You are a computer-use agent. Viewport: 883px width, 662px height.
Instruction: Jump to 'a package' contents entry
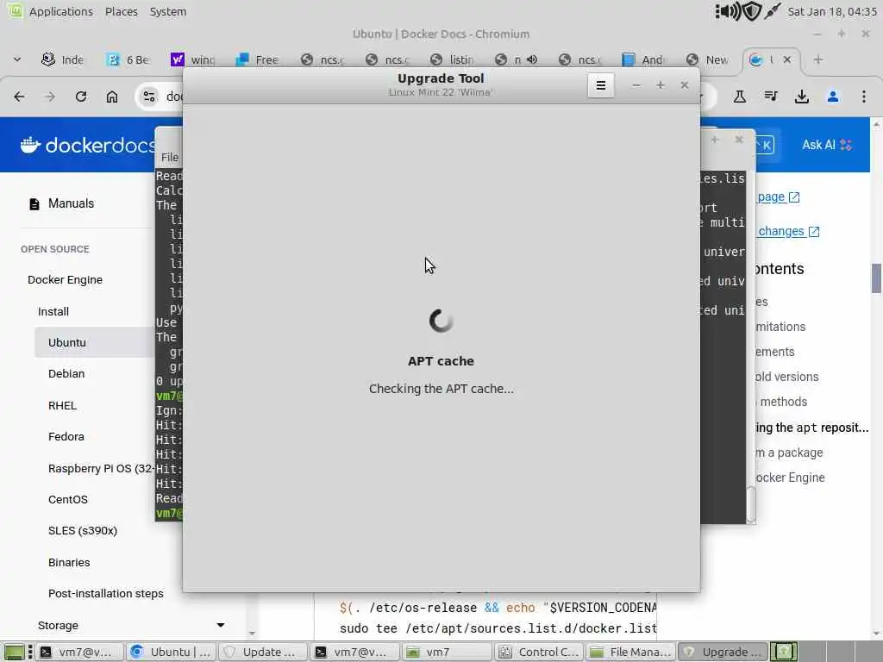tap(789, 453)
